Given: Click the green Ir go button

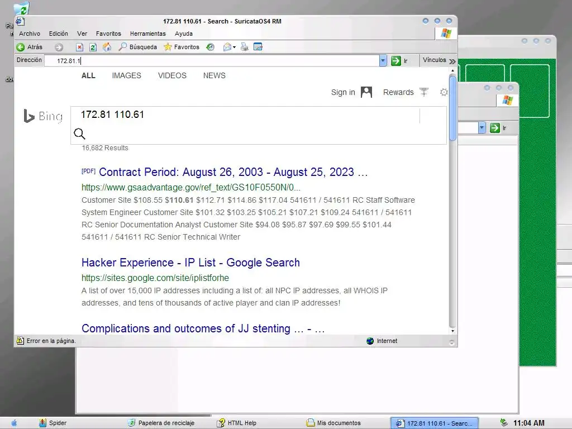Looking at the screenshot, I should click(399, 60).
